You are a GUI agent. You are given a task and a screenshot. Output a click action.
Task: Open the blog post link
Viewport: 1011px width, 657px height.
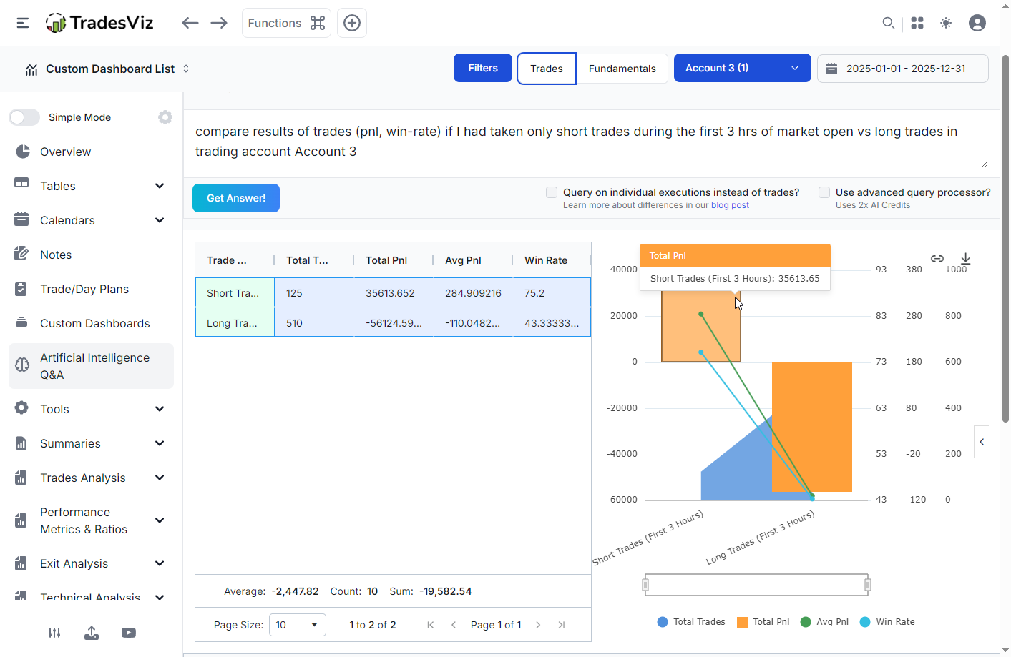729,204
